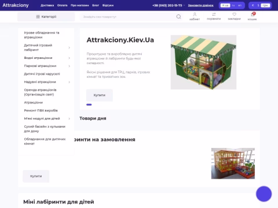Screen dimensions: 278x208
Task: Expand Надувні атракціони chevron
Action: (x=69, y=82)
